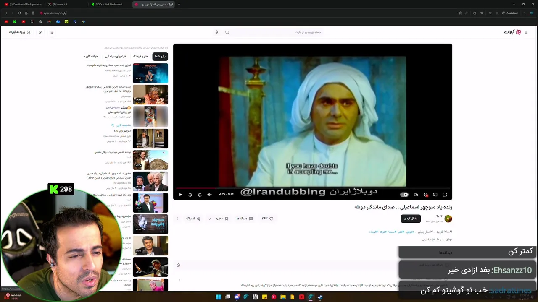The image size is (538, 302).
Task: Open the comments (دیدگاه‌ها) button
Action: [245, 219]
